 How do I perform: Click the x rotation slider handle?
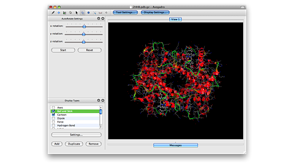coord(84,26)
